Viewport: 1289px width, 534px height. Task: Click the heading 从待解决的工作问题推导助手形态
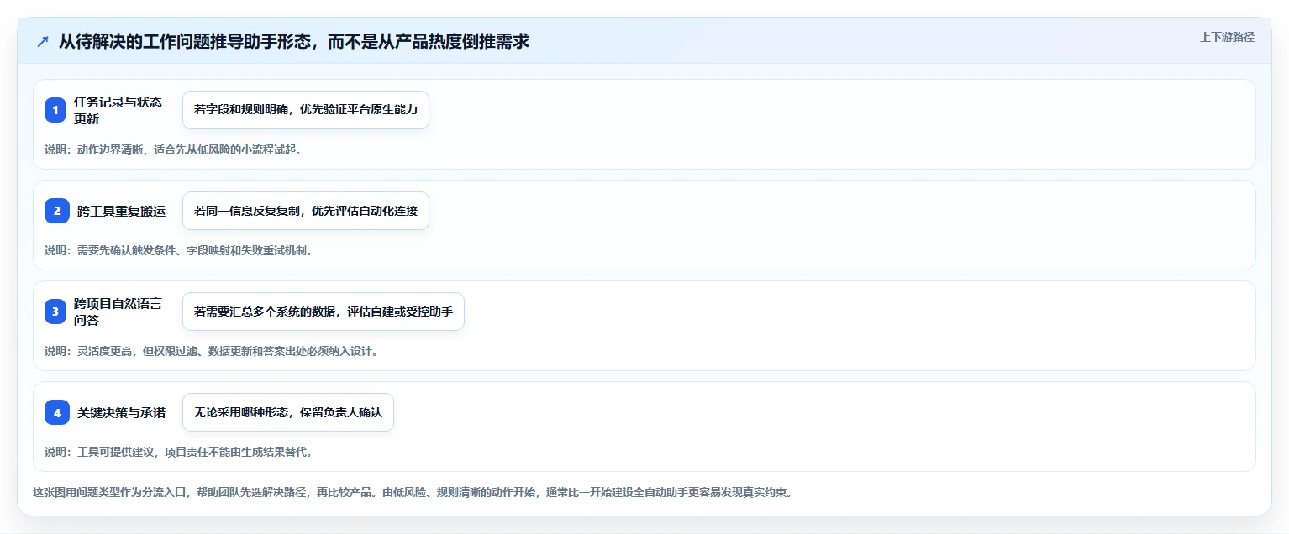tap(293, 41)
